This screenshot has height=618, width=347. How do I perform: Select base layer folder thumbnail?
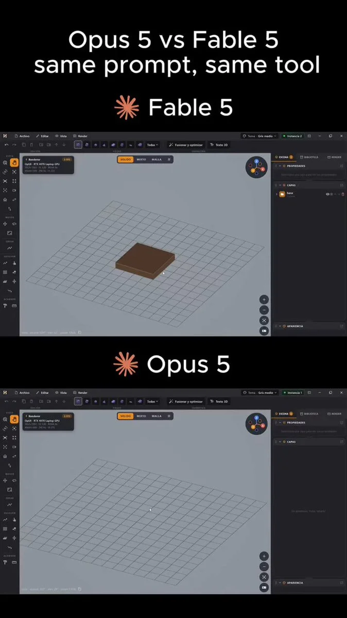coord(282,194)
